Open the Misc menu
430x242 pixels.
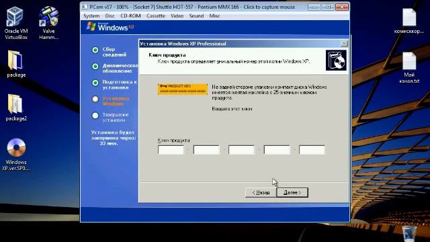tap(214, 16)
